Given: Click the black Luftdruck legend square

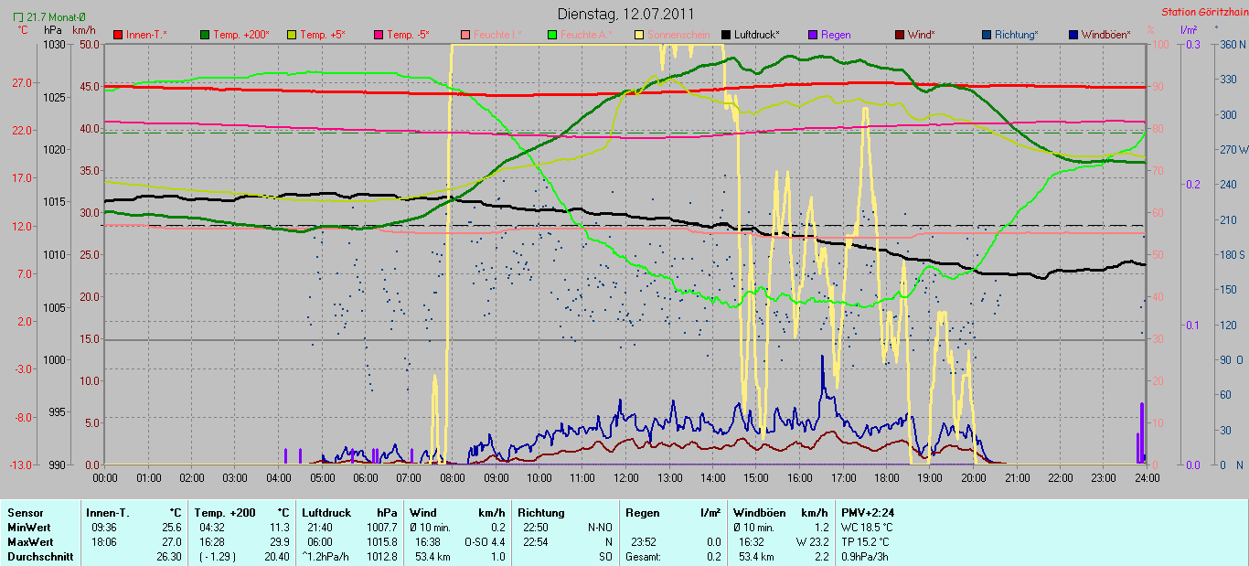Looking at the screenshot, I should [725, 35].
